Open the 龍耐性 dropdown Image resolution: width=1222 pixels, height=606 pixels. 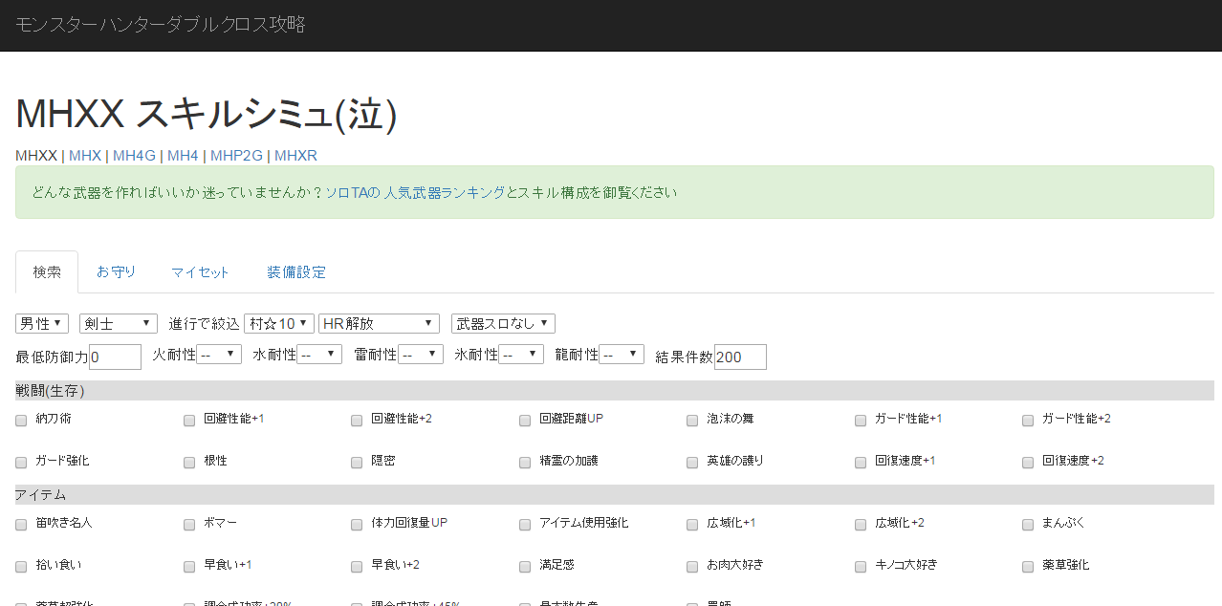tap(622, 355)
